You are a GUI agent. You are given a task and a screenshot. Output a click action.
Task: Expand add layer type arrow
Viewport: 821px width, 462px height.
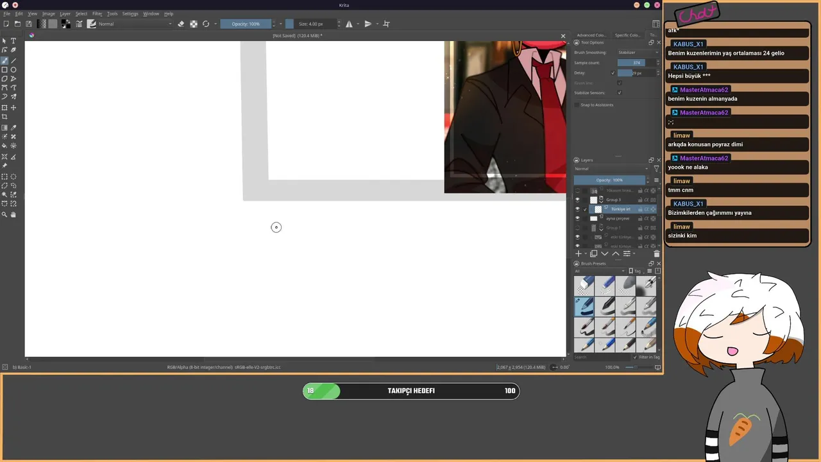pyautogui.click(x=586, y=253)
